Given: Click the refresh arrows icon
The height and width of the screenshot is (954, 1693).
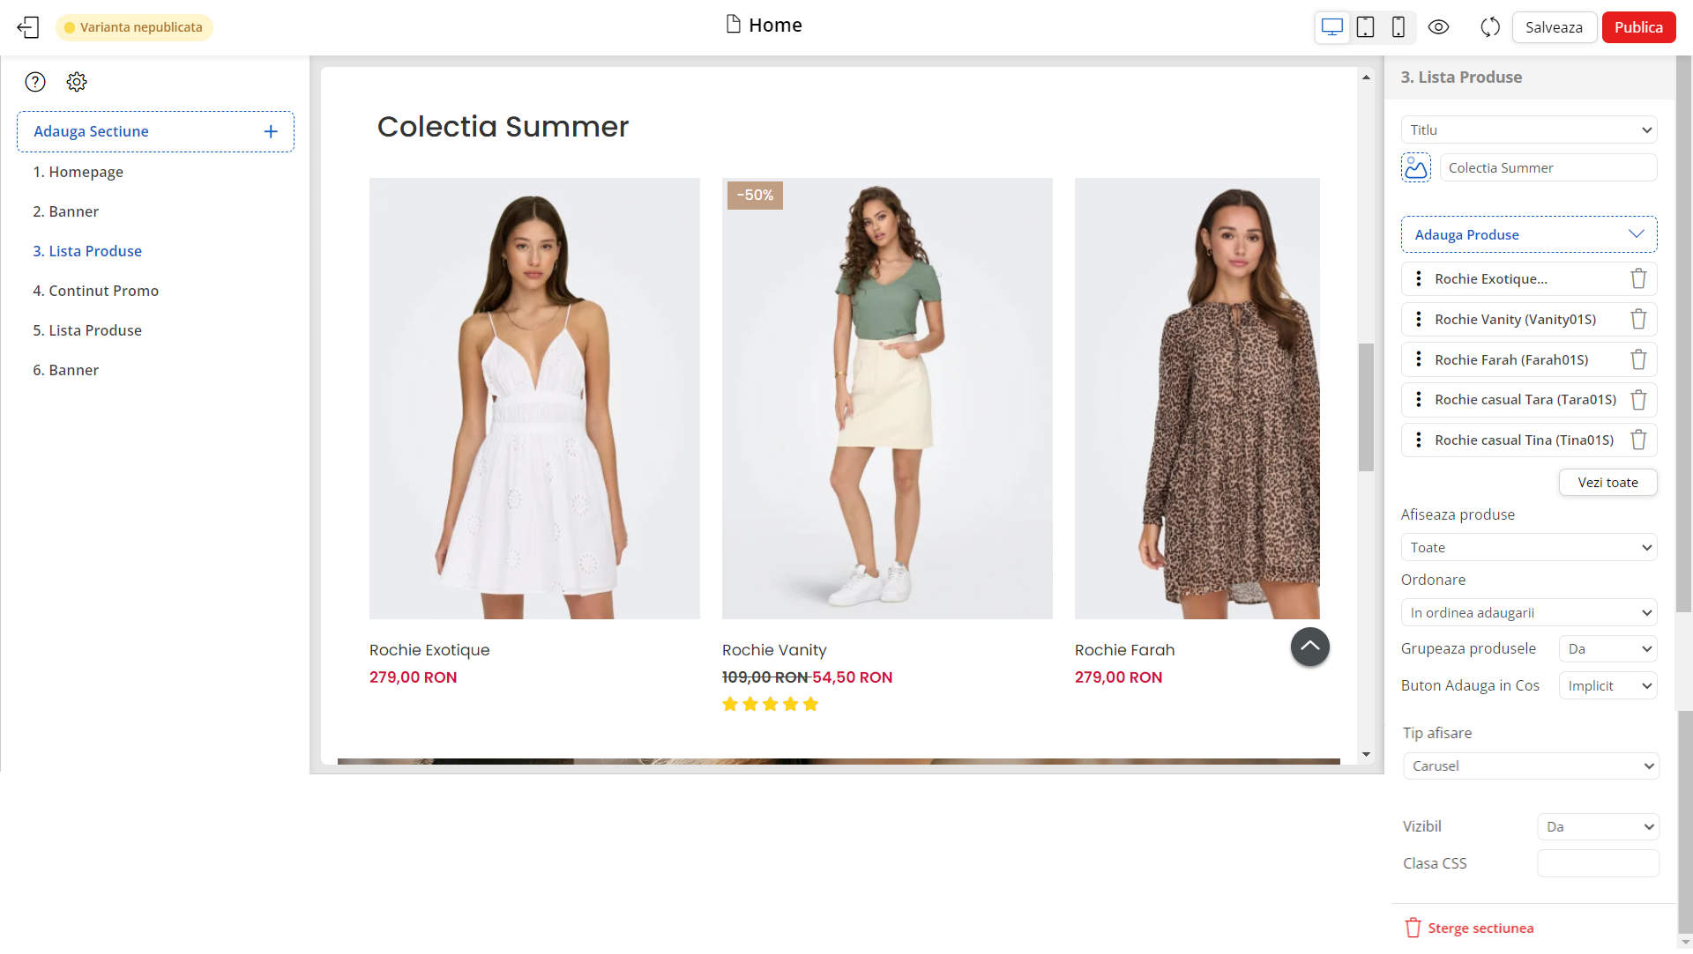Looking at the screenshot, I should pyautogui.click(x=1490, y=27).
